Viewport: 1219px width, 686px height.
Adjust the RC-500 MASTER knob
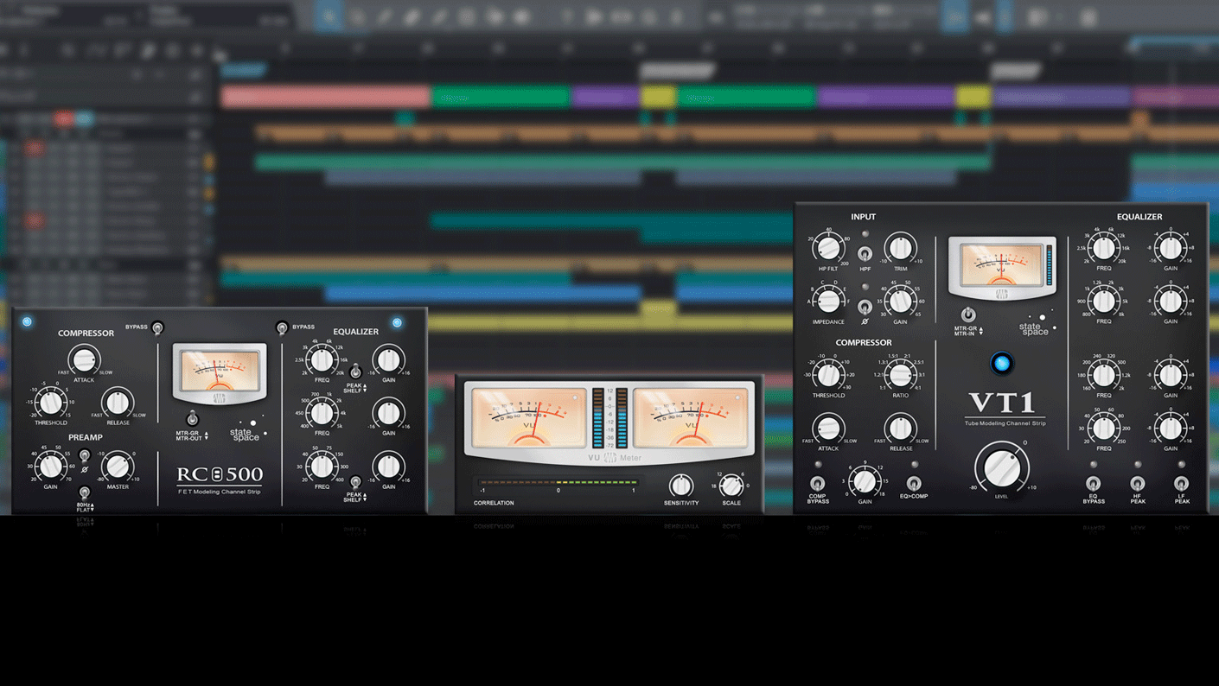click(118, 467)
